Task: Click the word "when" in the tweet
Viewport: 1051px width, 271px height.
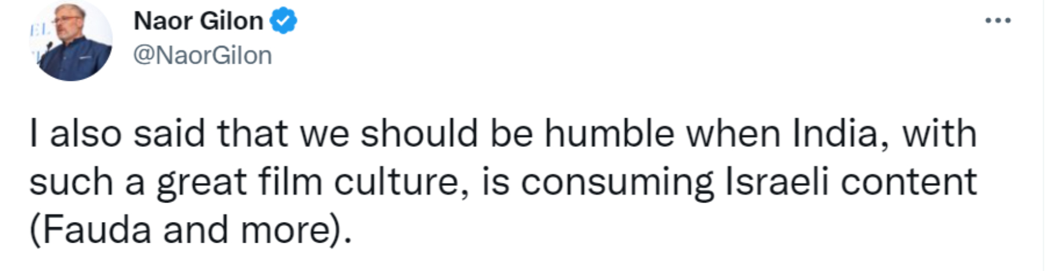Action: point(733,133)
